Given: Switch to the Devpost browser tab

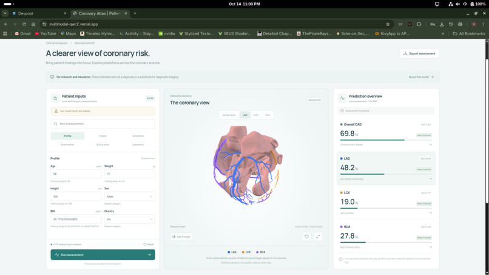Looking at the screenshot, I should tap(39, 13).
